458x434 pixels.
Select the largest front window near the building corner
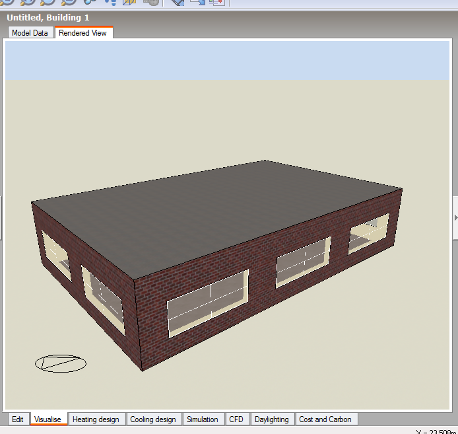point(208,303)
